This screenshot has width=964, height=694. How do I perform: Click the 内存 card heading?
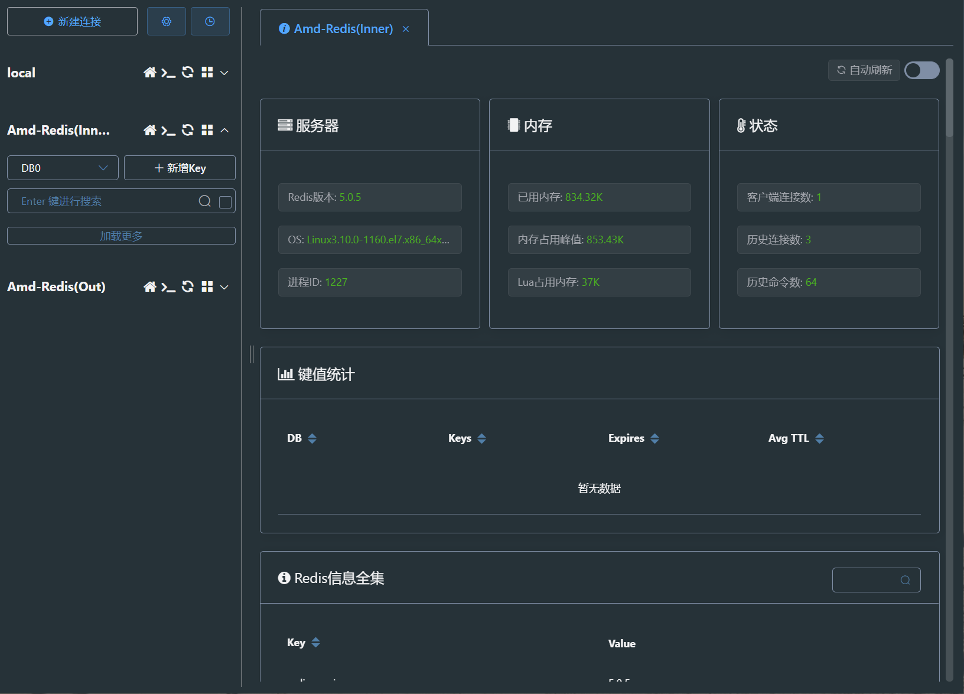coord(530,126)
